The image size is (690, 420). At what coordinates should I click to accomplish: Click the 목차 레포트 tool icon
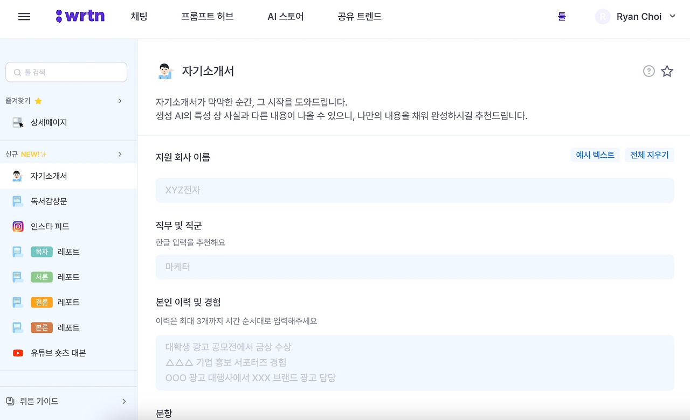tap(18, 251)
